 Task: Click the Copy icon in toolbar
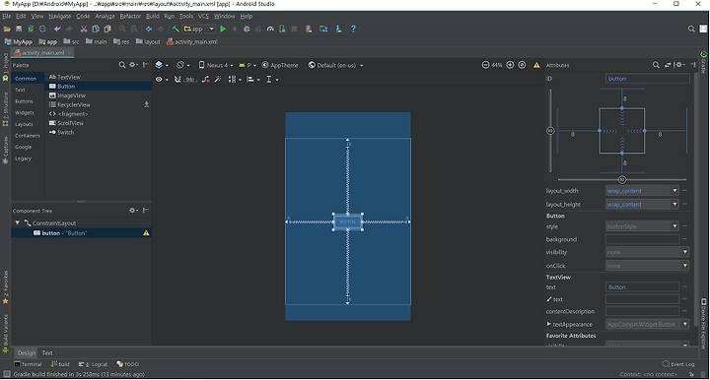(96, 29)
